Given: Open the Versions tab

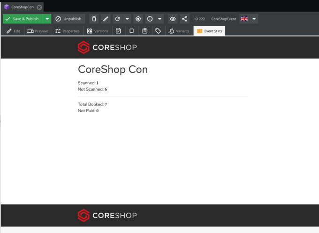Looking at the screenshot, I should click(98, 31).
